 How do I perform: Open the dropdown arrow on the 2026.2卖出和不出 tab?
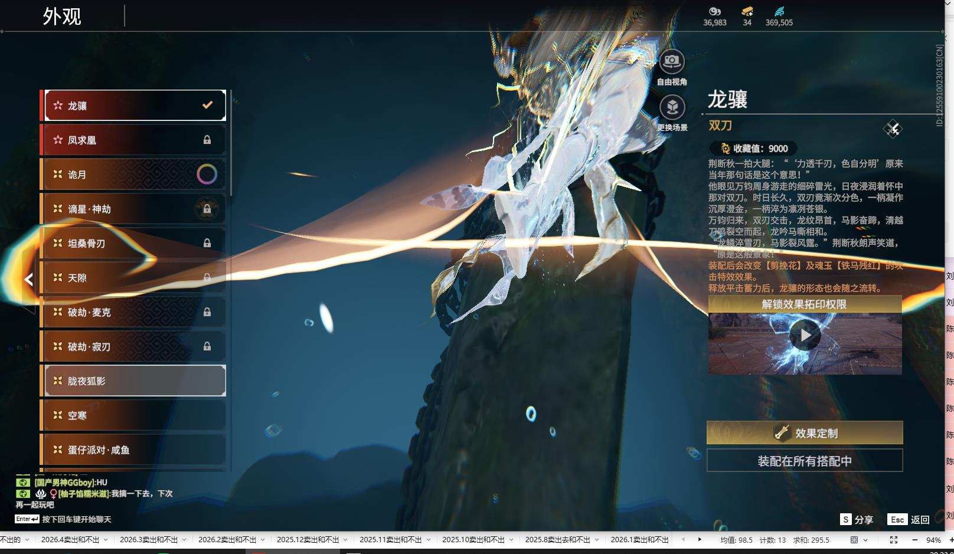pyautogui.click(x=263, y=540)
